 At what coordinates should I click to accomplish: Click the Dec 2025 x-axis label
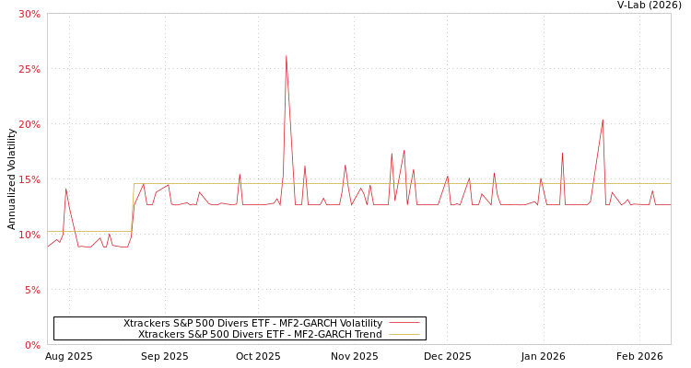coord(447,357)
